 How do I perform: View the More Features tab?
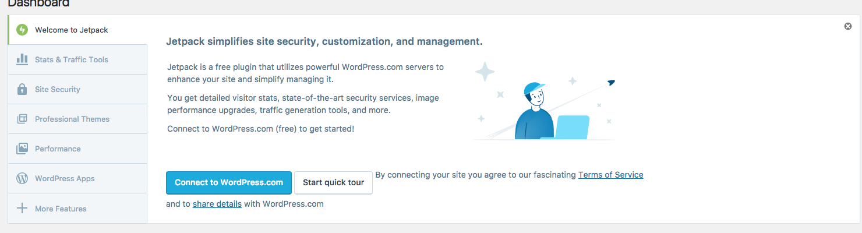click(x=61, y=209)
